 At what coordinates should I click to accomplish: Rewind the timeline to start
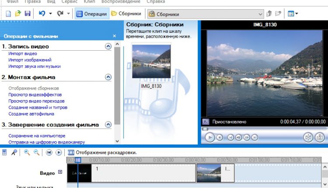pyautogui.click(x=49, y=153)
